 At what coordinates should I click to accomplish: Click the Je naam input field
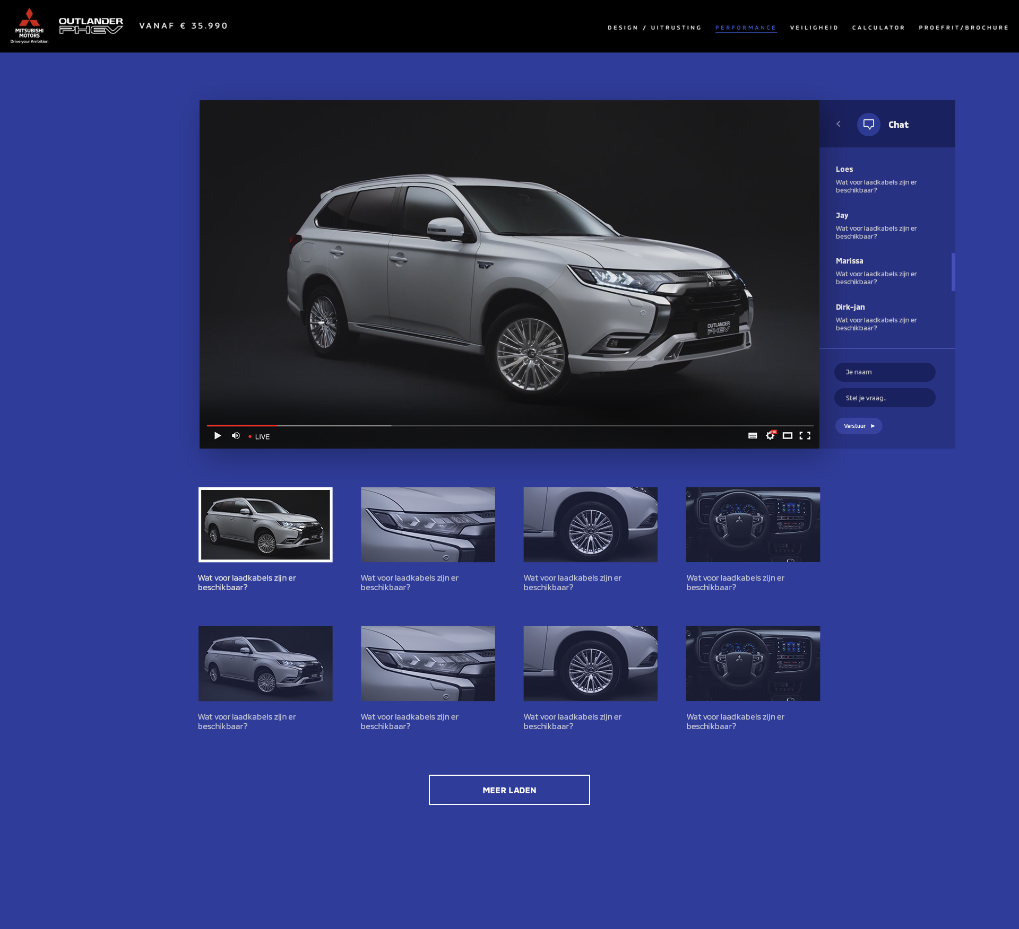pyautogui.click(x=885, y=372)
